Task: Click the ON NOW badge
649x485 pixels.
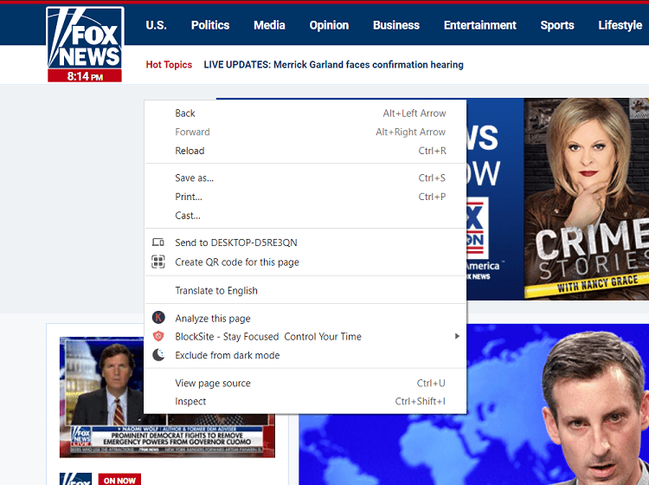Action: pyautogui.click(x=119, y=480)
